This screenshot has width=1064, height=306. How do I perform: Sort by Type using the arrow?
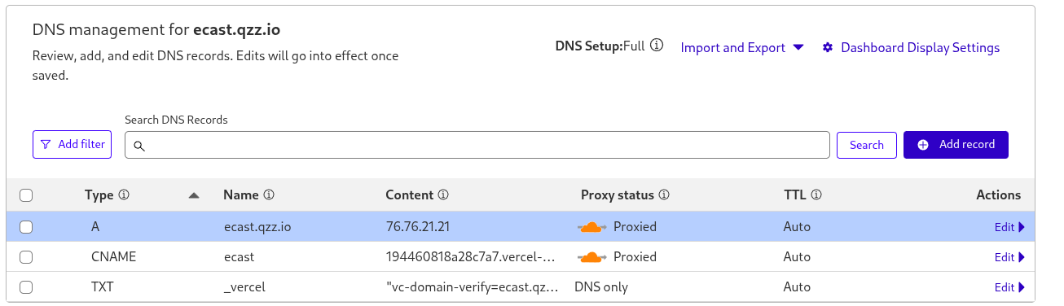pyautogui.click(x=193, y=195)
